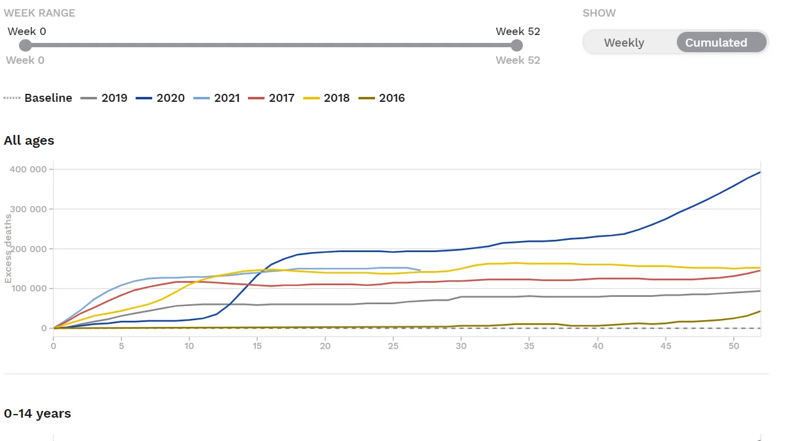Click the 400 000 y-axis label
The height and width of the screenshot is (441, 785).
[x=31, y=169]
